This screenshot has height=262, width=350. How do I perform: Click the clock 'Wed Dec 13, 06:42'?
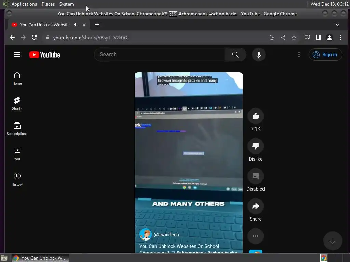coord(329,4)
